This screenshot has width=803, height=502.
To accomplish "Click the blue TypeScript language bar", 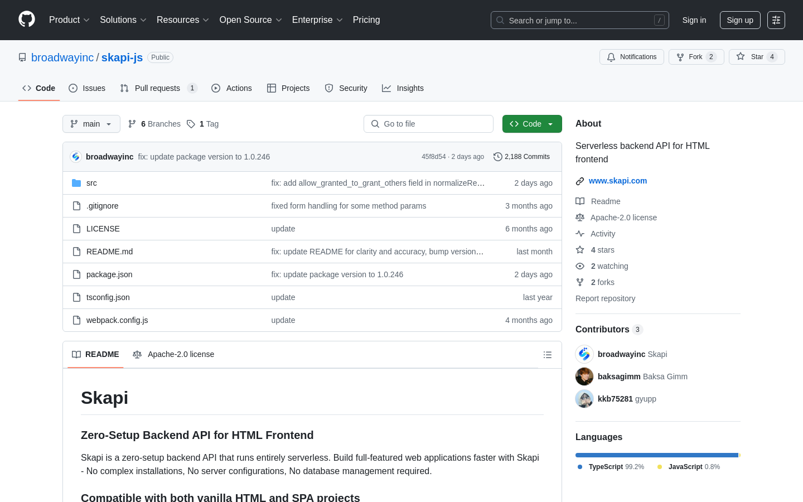I will tap(657, 455).
